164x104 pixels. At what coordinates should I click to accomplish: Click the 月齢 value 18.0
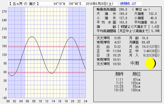145,38
